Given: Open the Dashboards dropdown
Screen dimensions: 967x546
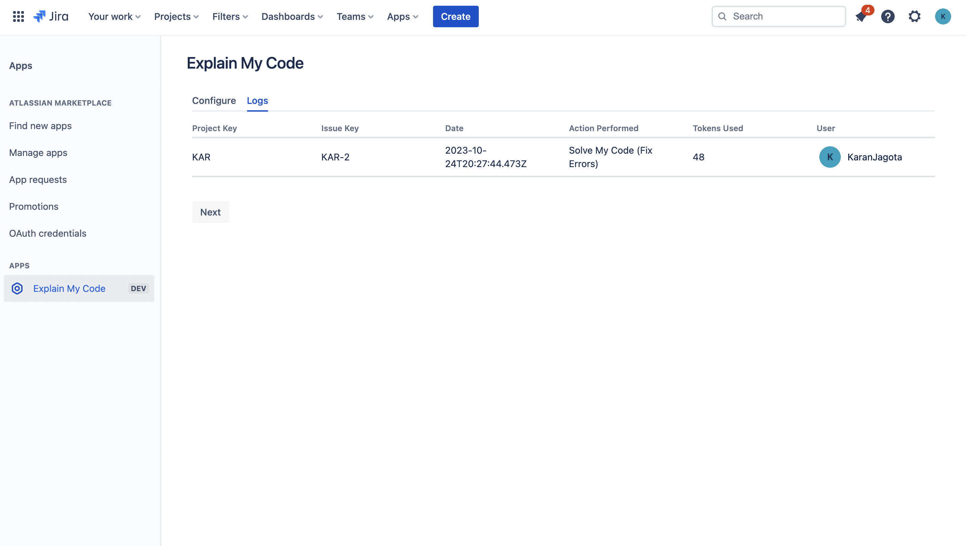Looking at the screenshot, I should tap(292, 16).
